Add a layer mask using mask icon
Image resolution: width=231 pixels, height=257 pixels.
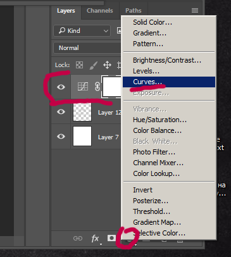(x=111, y=238)
